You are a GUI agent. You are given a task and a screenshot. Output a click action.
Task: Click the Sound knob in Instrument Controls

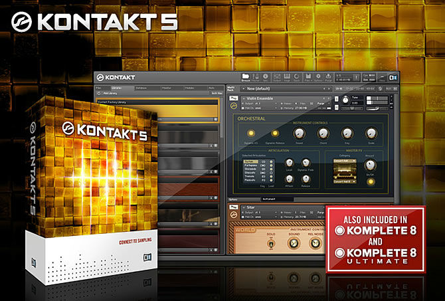[299, 133]
